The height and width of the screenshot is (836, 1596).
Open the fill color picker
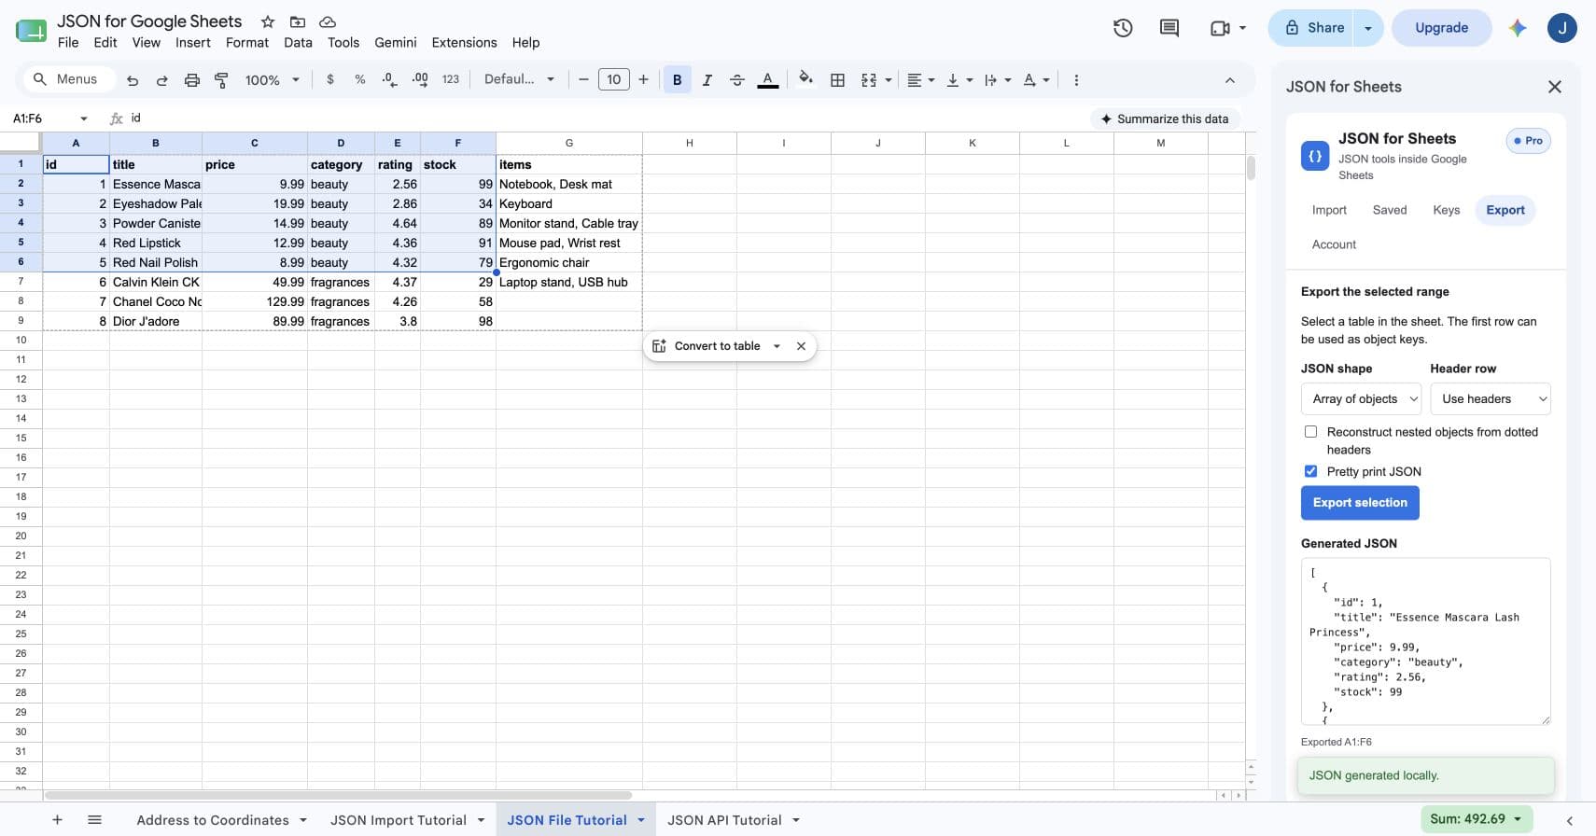click(806, 79)
